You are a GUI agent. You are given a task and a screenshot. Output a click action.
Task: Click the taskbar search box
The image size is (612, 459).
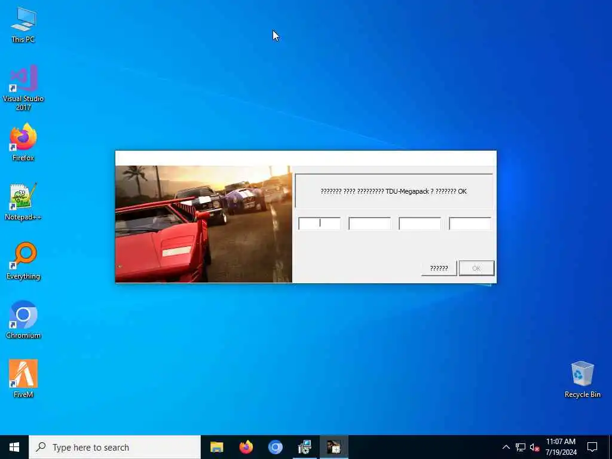coord(115,447)
